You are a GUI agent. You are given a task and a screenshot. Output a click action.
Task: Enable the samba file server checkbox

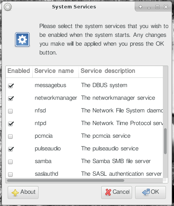tap(10, 162)
